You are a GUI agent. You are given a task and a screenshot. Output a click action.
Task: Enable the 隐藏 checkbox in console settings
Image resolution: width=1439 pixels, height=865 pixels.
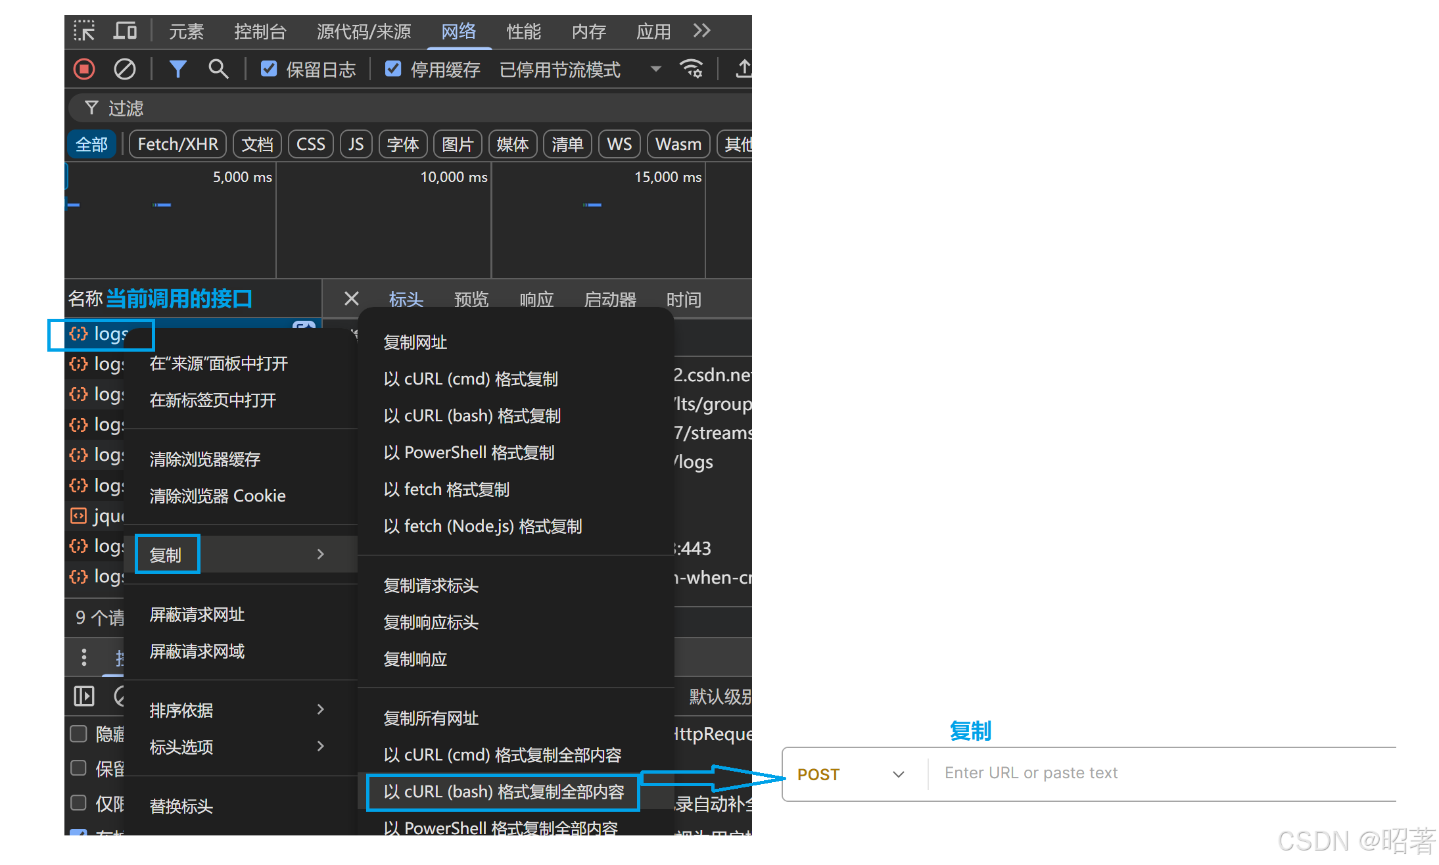coord(79,734)
